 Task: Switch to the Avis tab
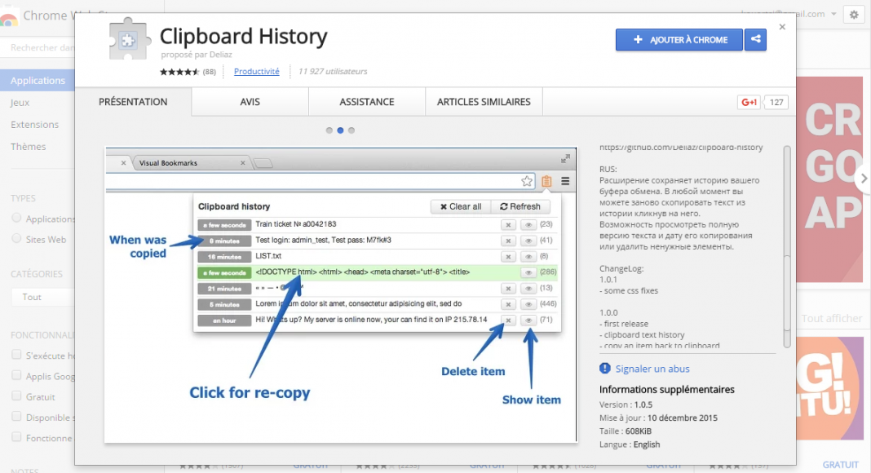[x=250, y=102]
